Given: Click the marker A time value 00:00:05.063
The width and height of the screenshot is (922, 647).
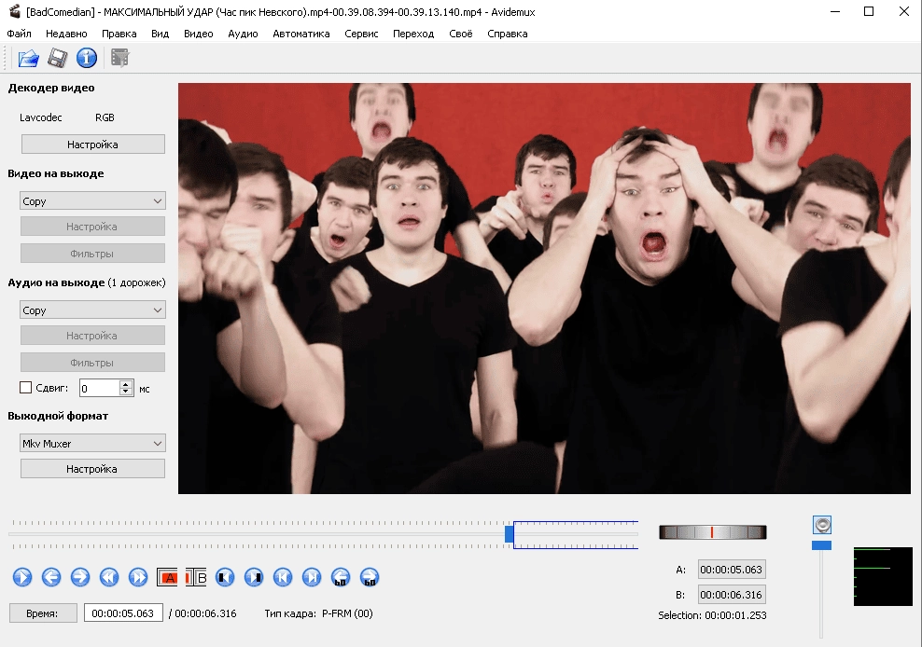Looking at the screenshot, I should click(731, 570).
